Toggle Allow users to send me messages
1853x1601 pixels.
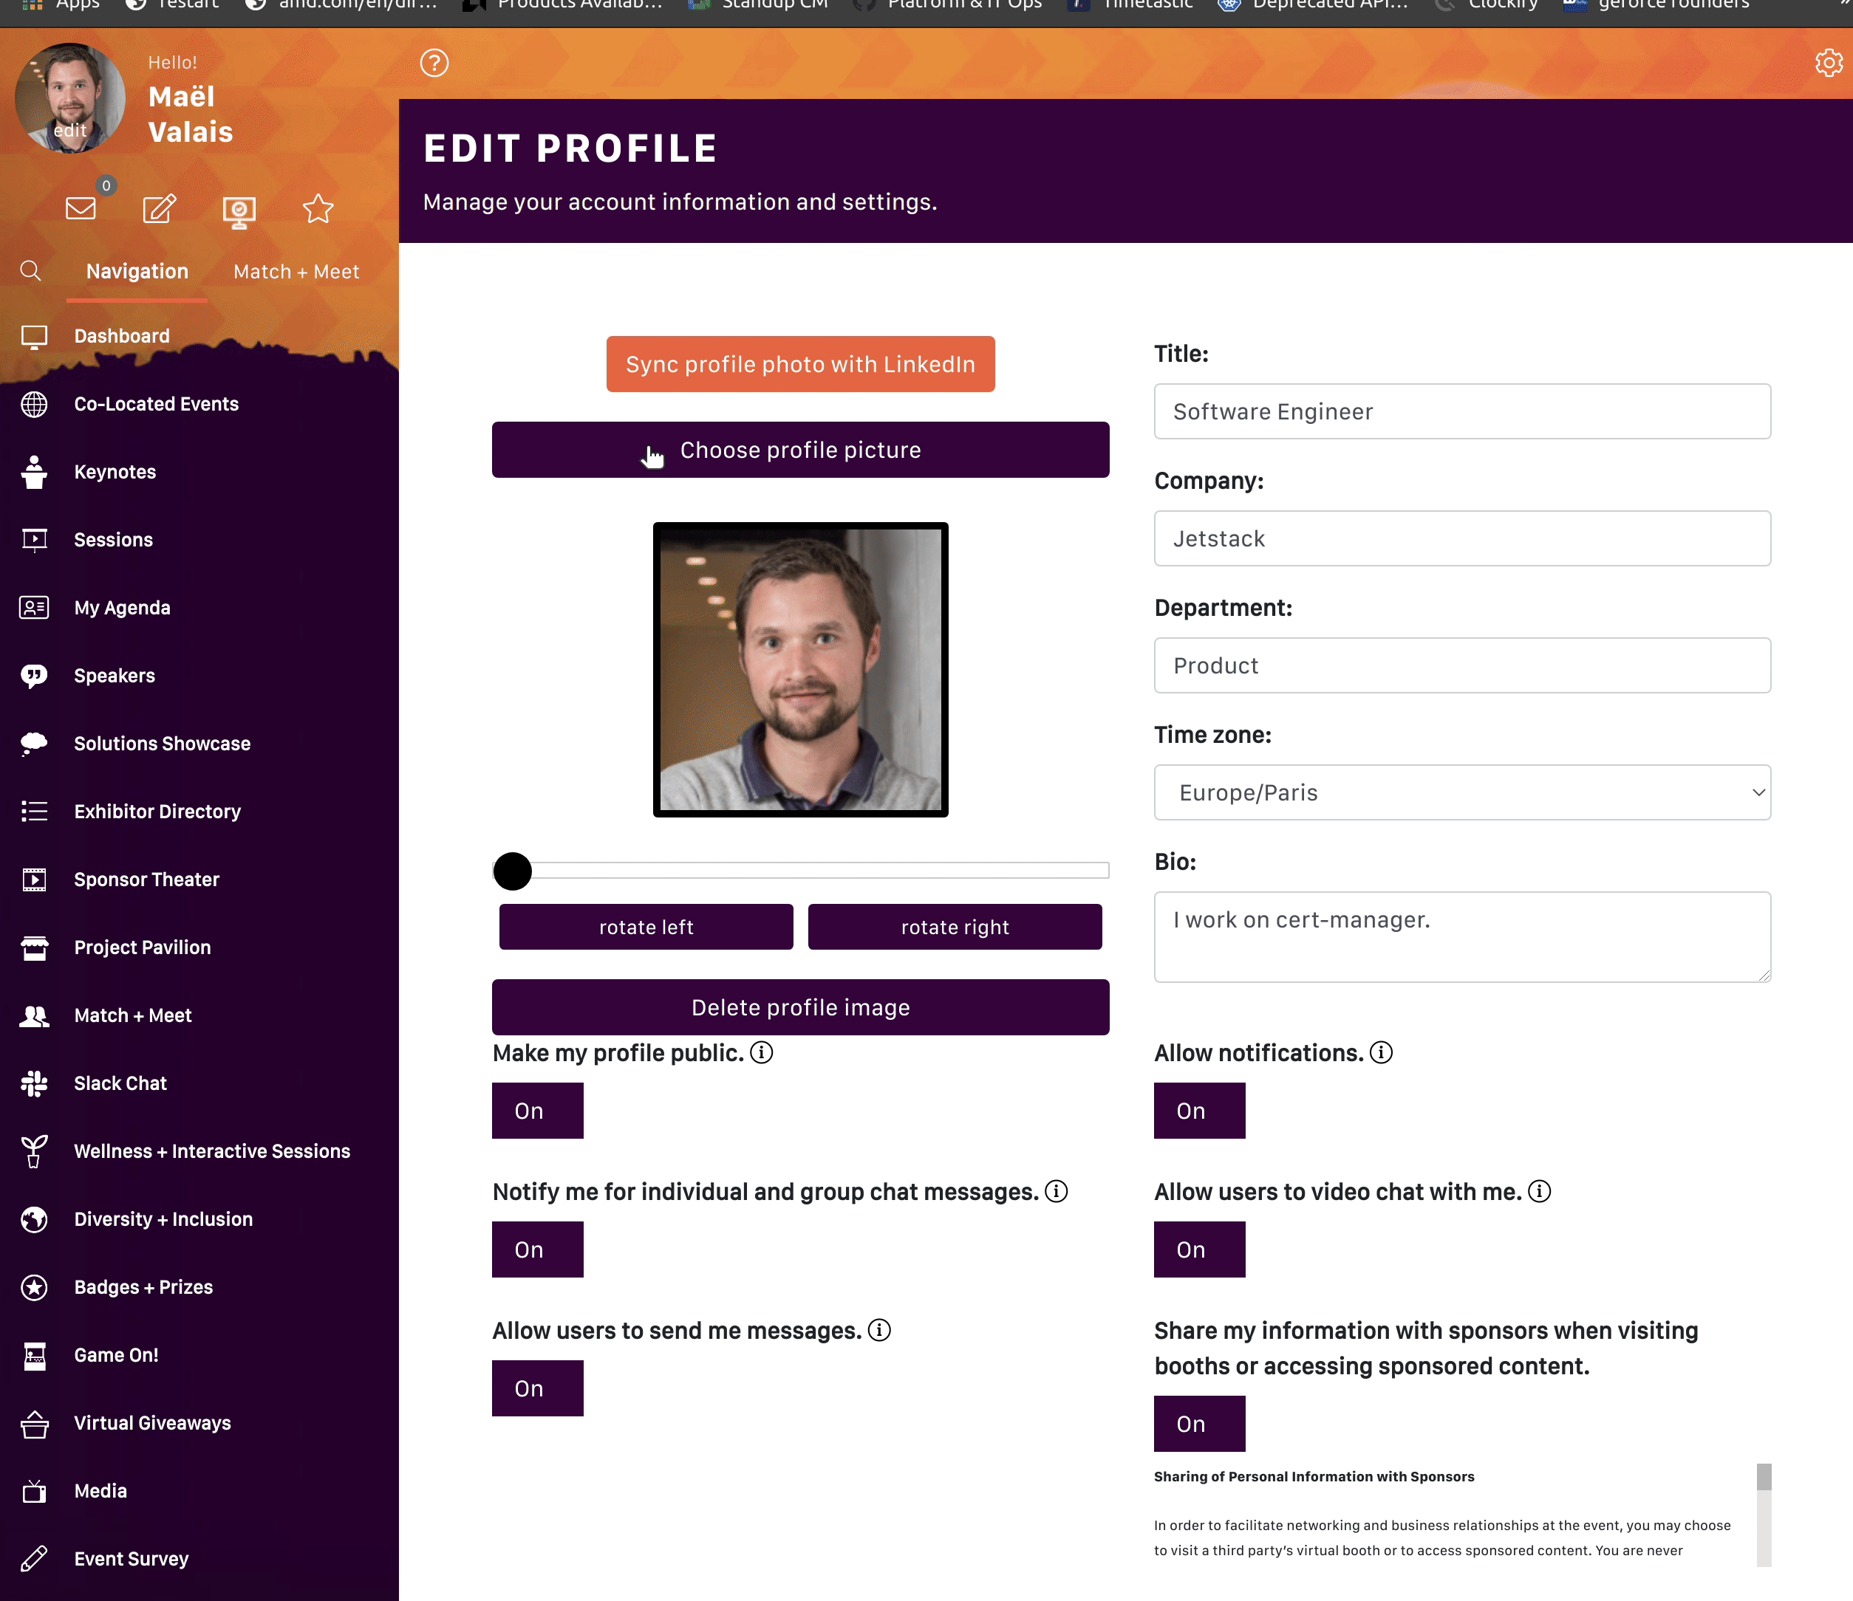coord(537,1388)
